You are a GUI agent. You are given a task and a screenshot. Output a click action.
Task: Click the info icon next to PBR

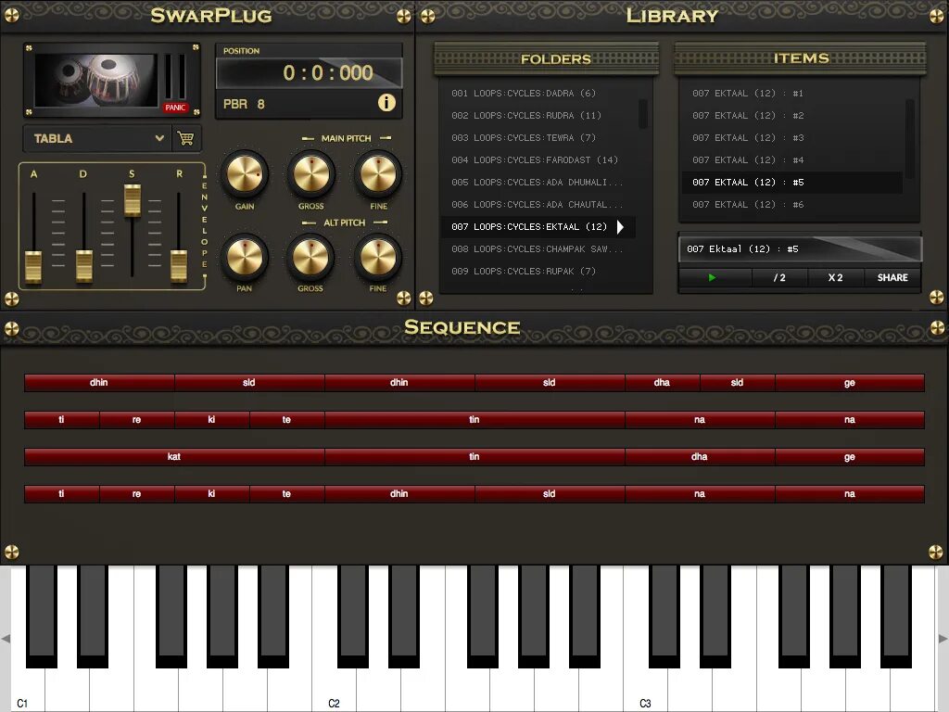(x=386, y=103)
